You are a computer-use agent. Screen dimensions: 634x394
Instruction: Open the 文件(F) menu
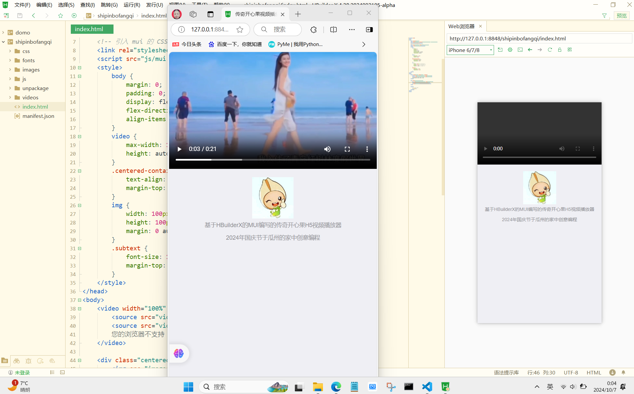point(22,5)
